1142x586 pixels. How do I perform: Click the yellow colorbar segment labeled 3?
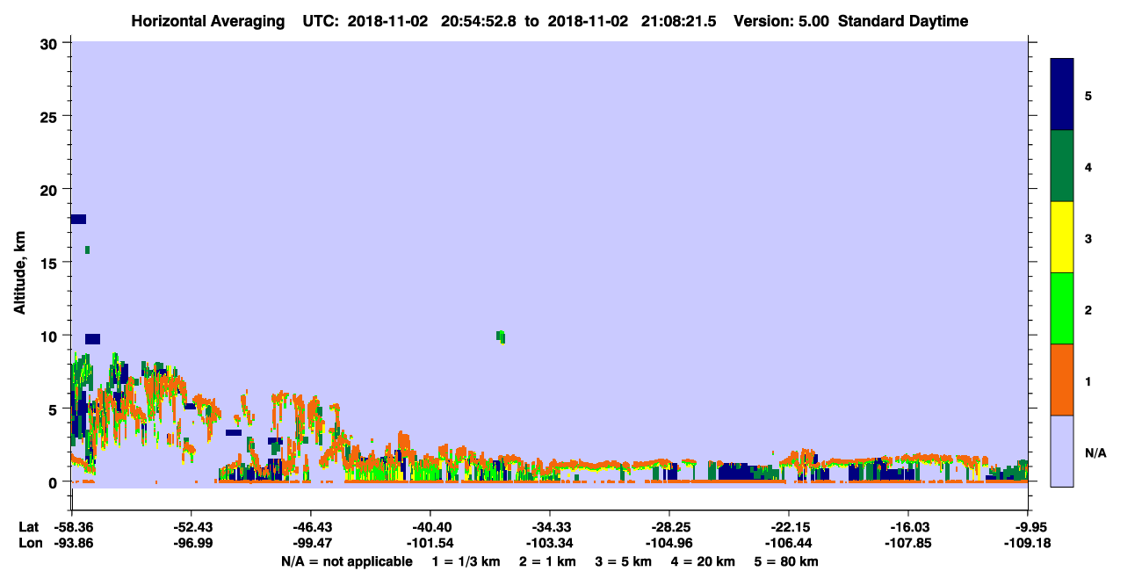[1061, 237]
